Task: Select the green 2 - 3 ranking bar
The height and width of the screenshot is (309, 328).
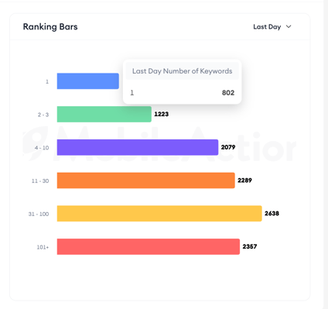Action: tap(104, 114)
